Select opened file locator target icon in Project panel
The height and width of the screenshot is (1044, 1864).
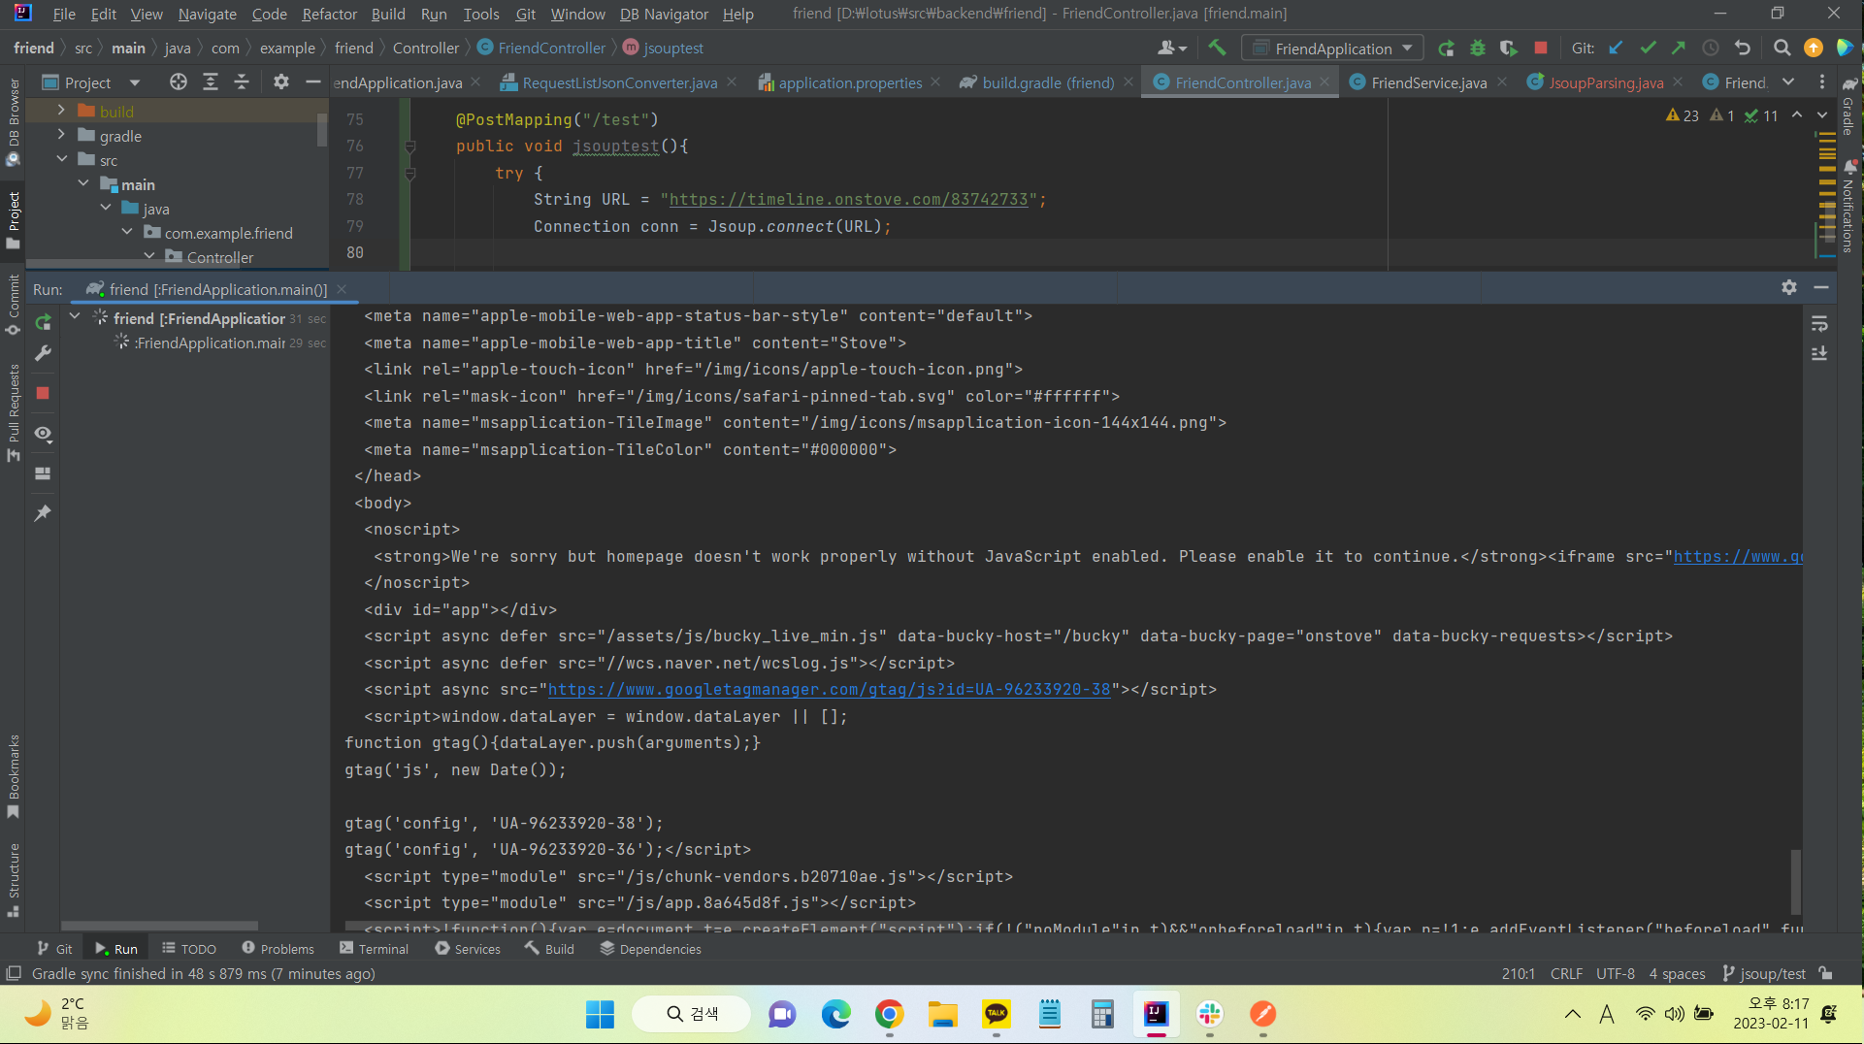[178, 82]
